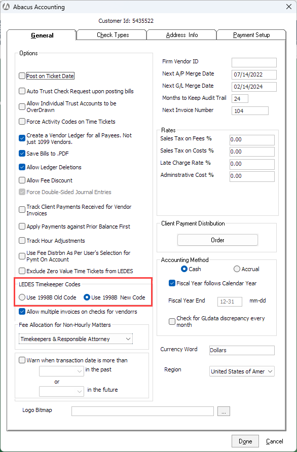Open the Logo Bitmap browse button
Image resolution: width=297 pixels, height=452 pixels.
click(224, 411)
